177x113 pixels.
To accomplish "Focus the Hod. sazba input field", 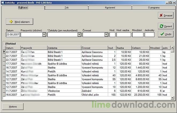I will click(x=124, y=35).
